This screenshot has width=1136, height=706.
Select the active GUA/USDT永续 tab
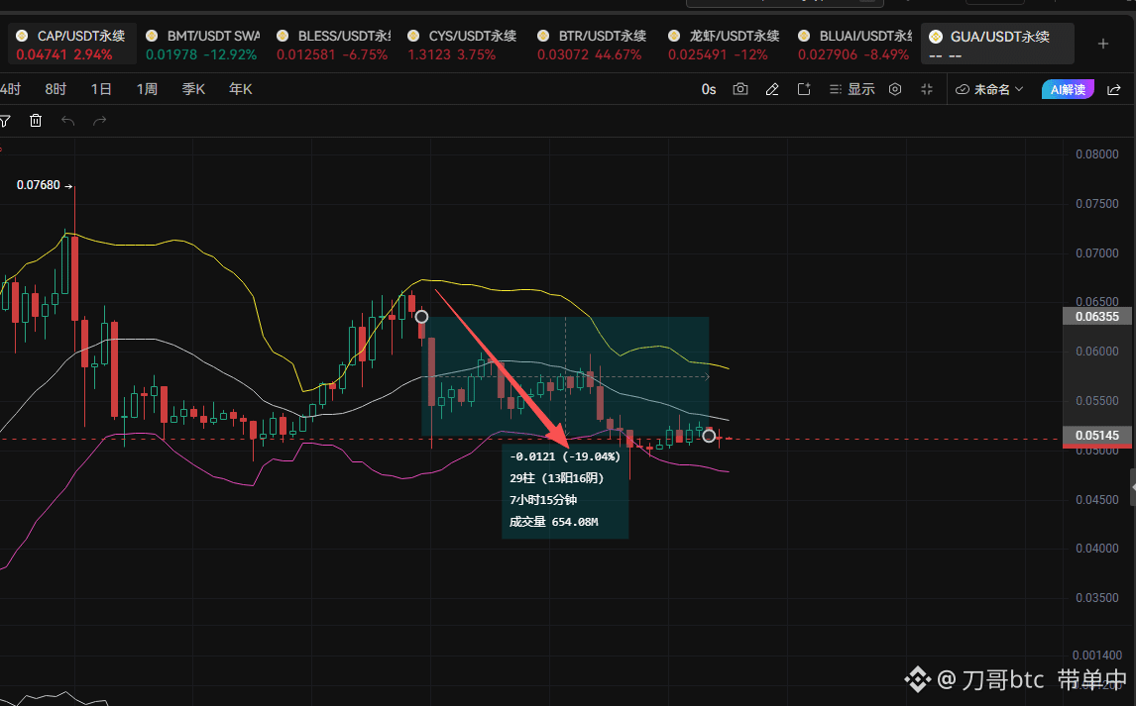(x=997, y=45)
